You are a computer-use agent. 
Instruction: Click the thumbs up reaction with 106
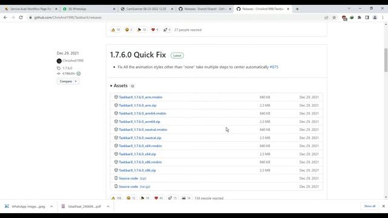116,198
